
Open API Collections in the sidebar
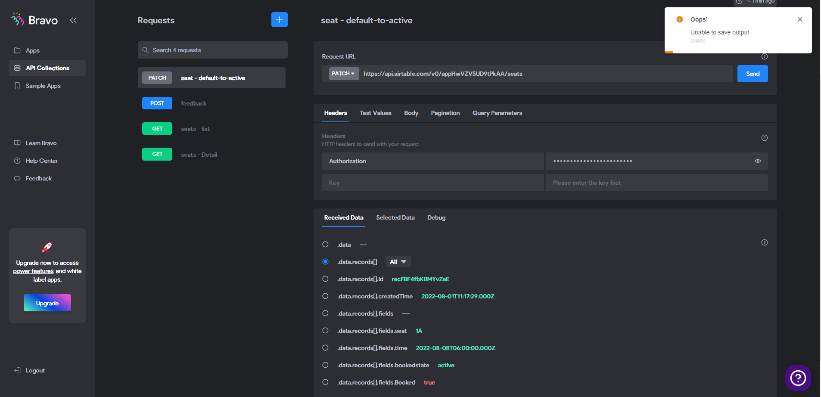47,68
